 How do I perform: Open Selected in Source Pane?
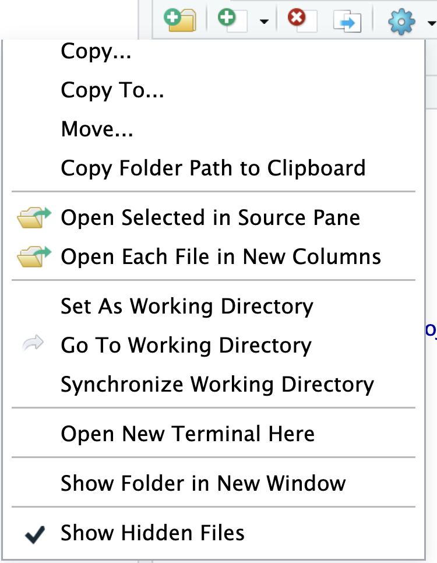[210, 218]
